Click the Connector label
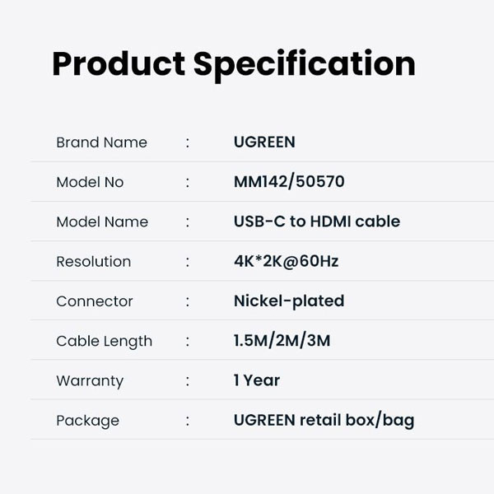Viewport: 494px width, 494px height. tap(95, 301)
